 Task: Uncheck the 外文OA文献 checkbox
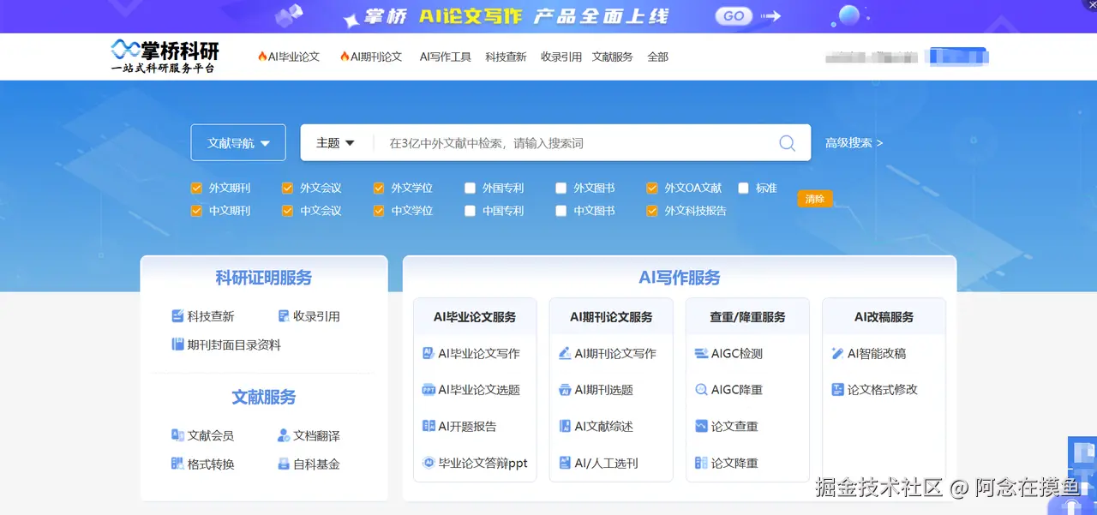[652, 188]
